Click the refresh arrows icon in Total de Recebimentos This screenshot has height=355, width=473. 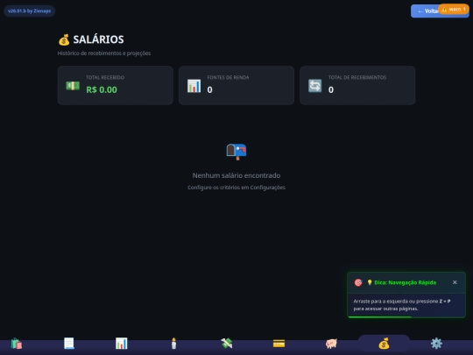pyautogui.click(x=315, y=86)
